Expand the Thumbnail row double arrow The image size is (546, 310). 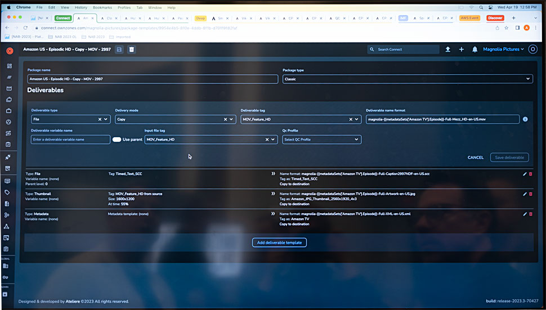tap(274, 194)
